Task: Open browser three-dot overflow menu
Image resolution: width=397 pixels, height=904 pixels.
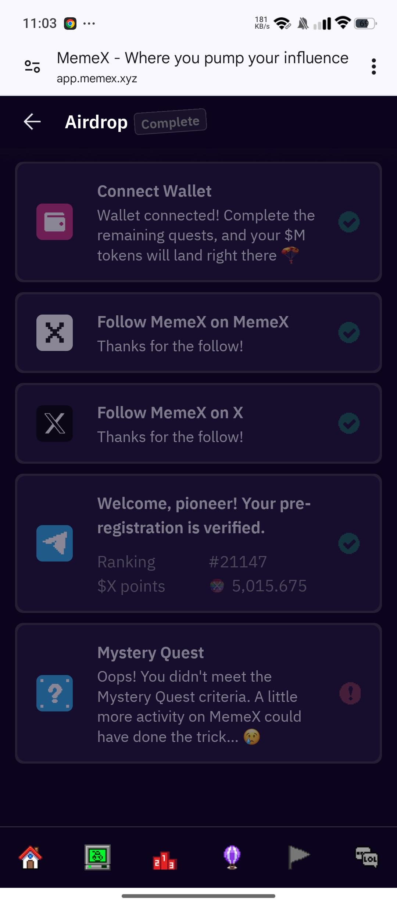Action: point(373,67)
